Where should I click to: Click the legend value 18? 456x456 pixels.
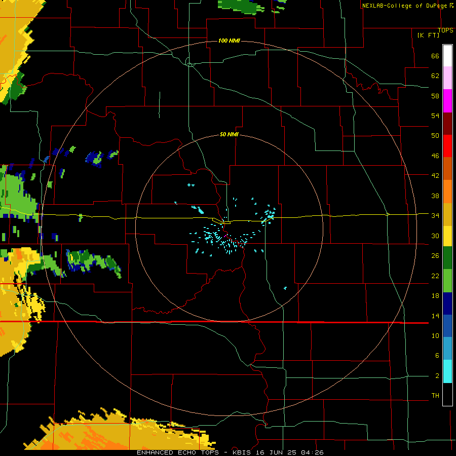tap(435, 296)
